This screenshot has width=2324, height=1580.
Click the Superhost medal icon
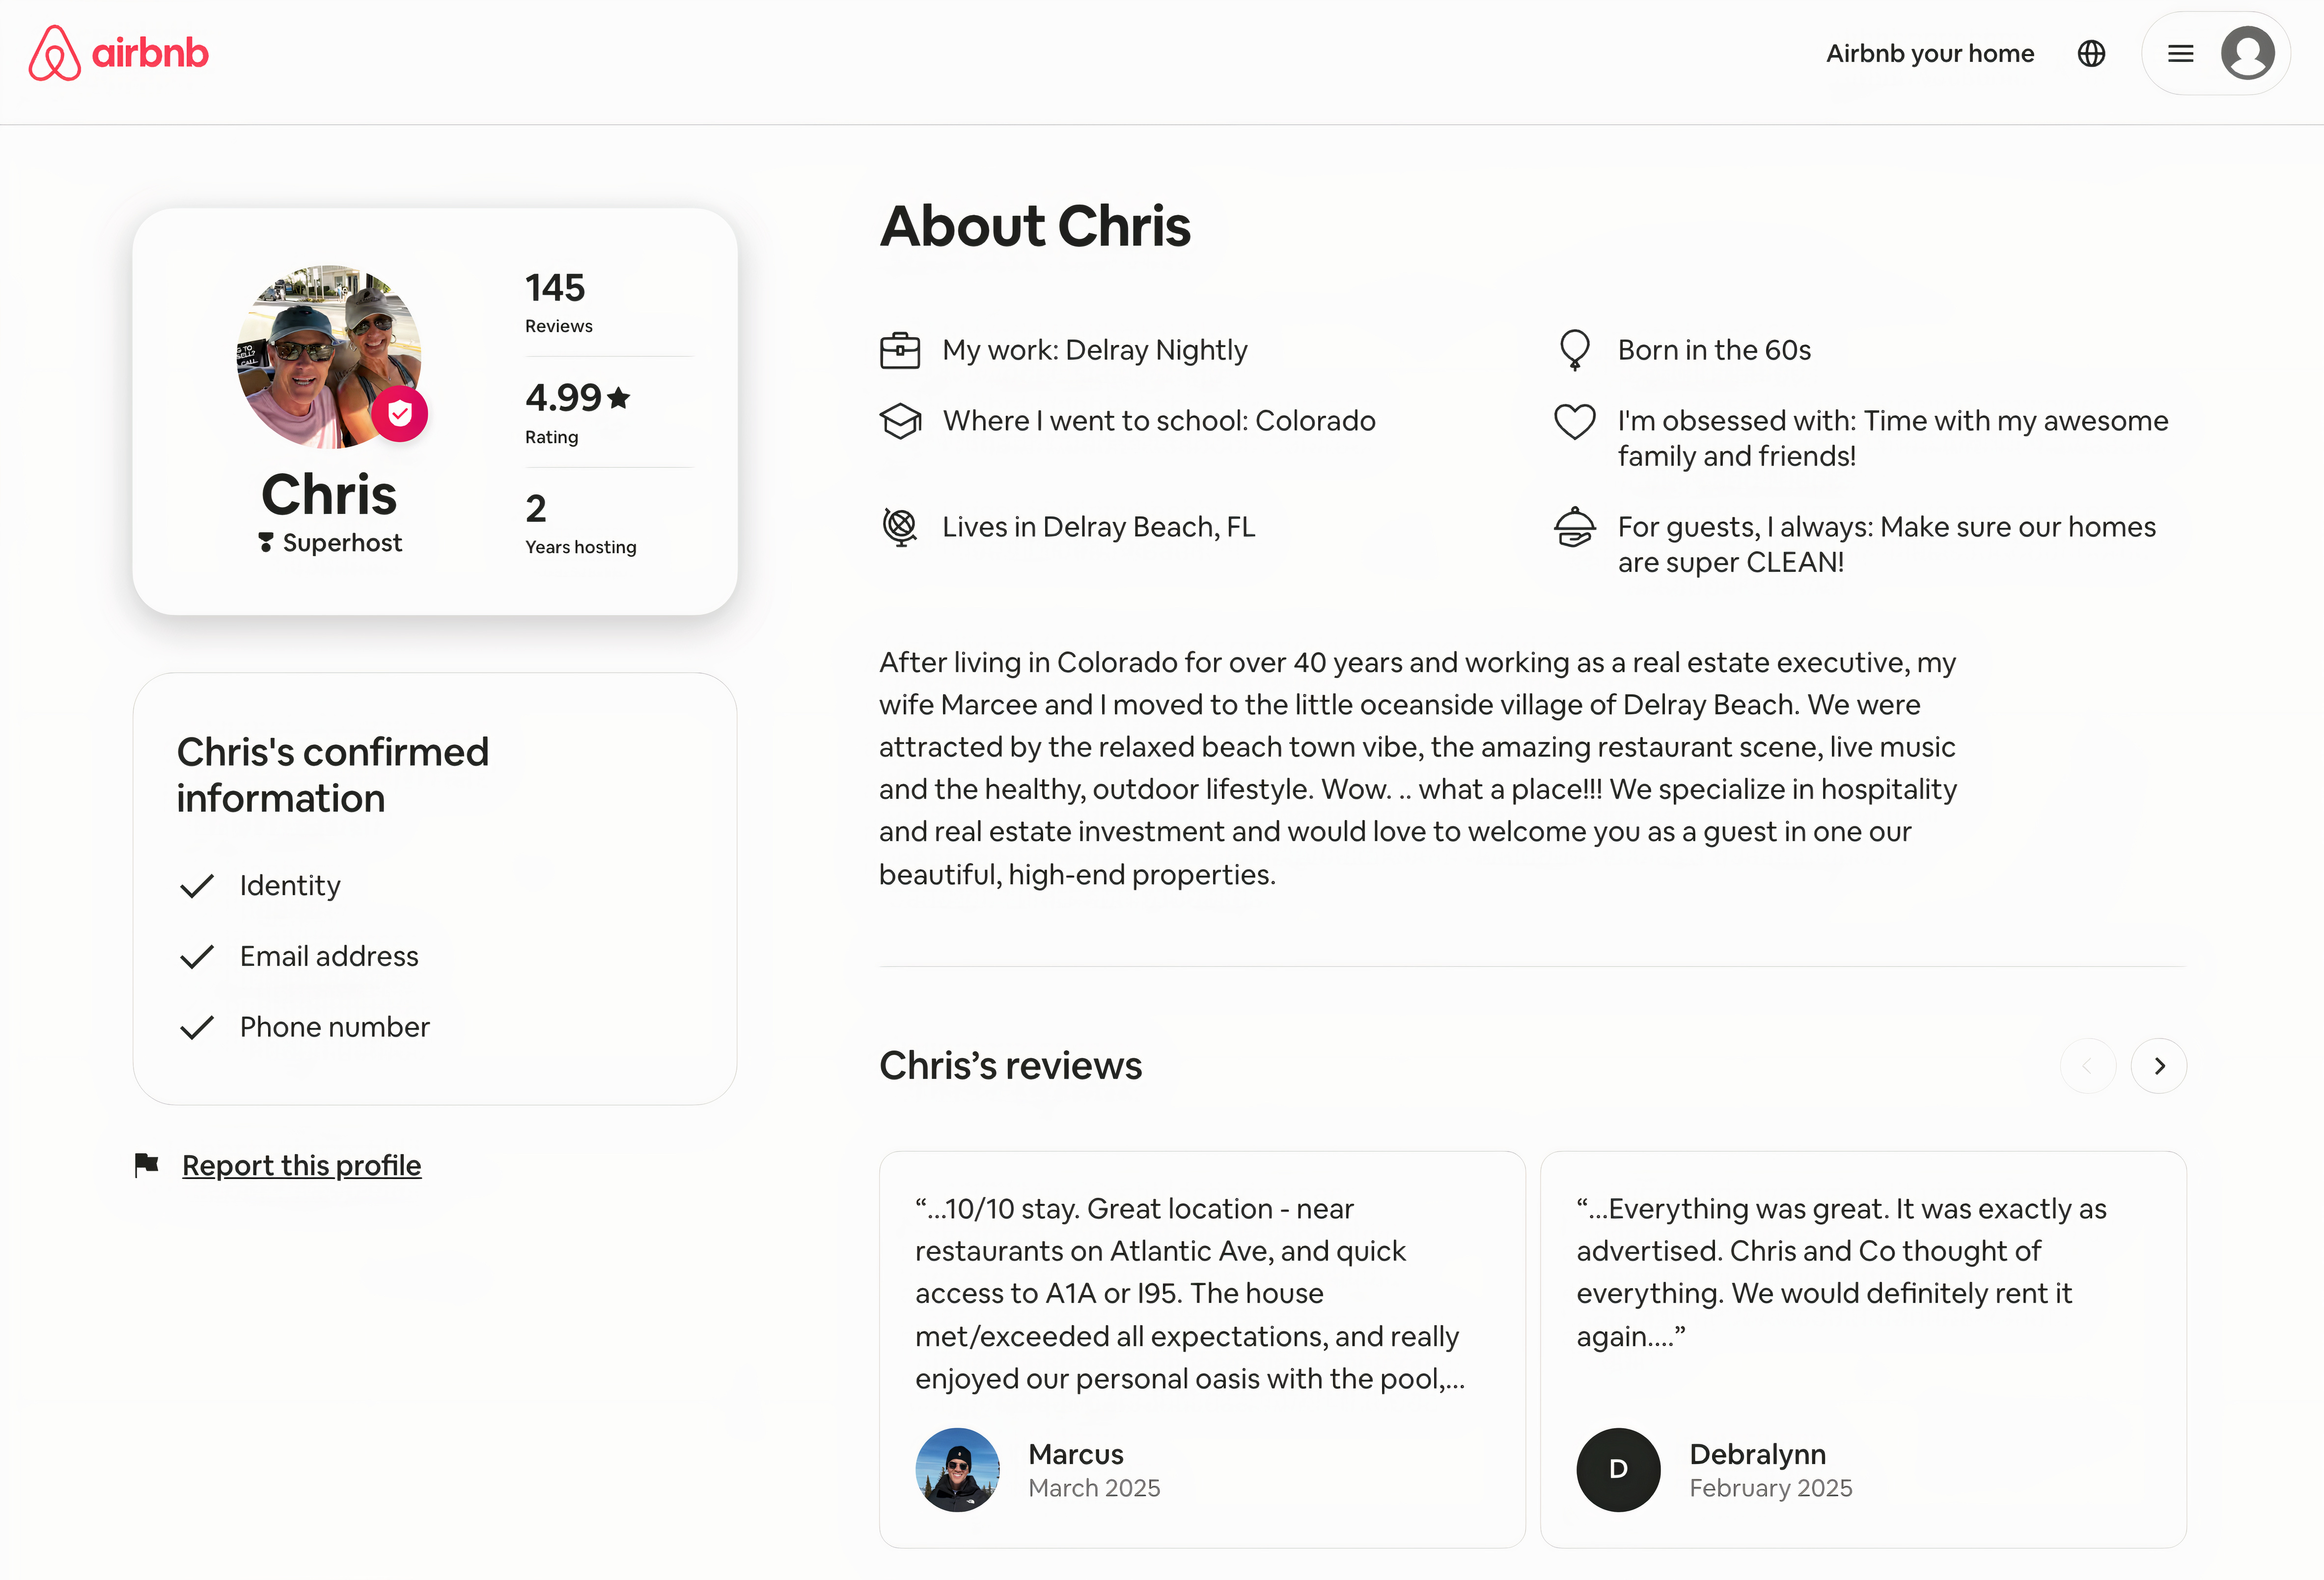265,542
